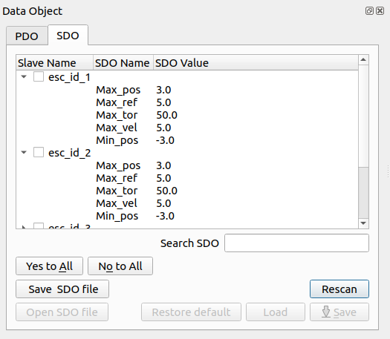Focus the Search SDO input field
This screenshot has width=390, height=339.
[x=296, y=243]
